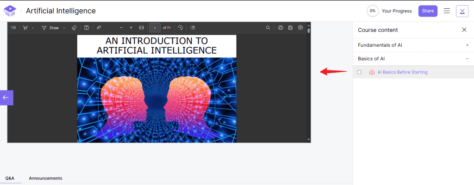The image size is (474, 185).
Task: Click the scrollbar down arrow in PDF viewer
Action: point(308,139)
